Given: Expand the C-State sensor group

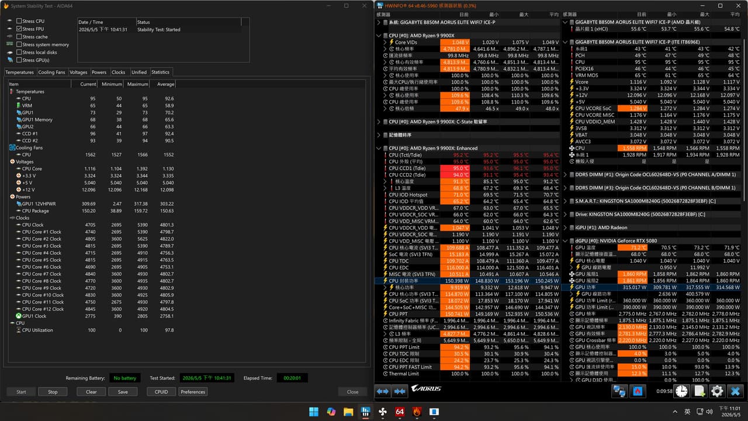Looking at the screenshot, I should click(x=379, y=122).
